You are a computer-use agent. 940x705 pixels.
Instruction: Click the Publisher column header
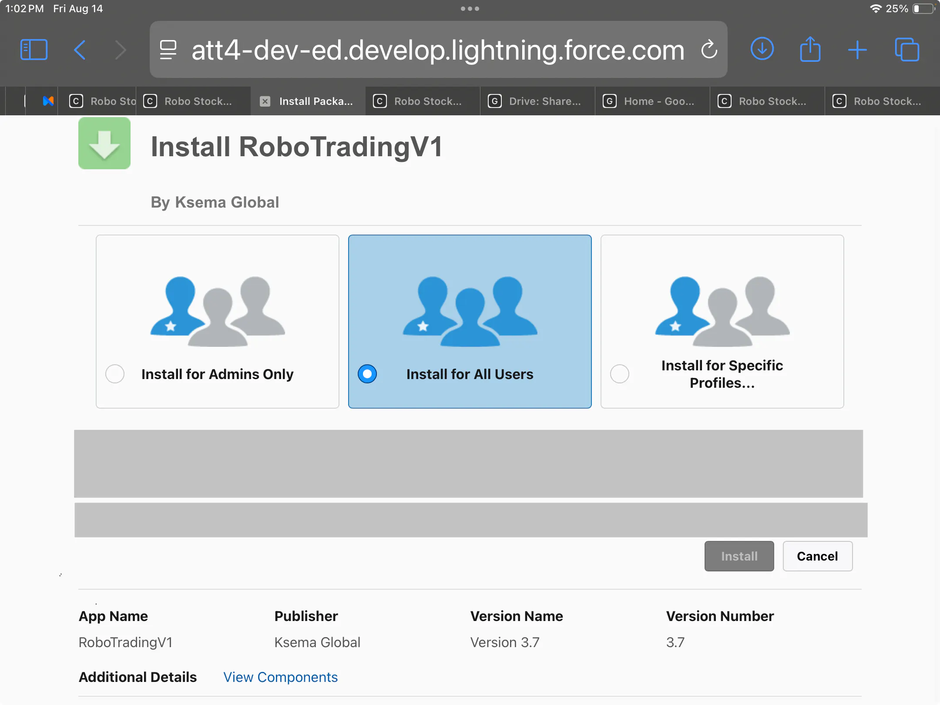tap(306, 616)
